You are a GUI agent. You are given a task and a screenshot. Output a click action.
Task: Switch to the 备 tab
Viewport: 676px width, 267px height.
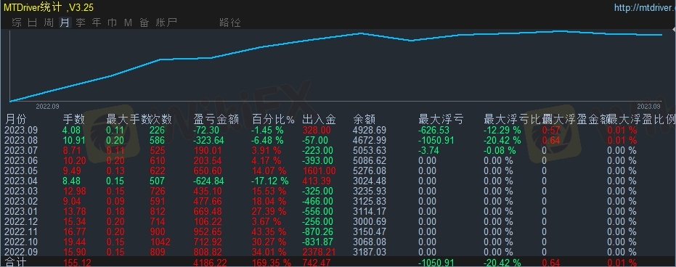144,22
